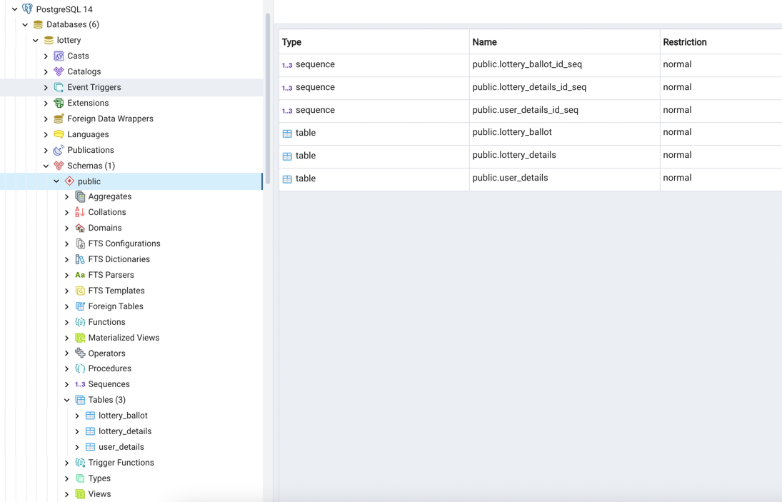Screen dimensions: 782x502
Task: Click the table icon in public.user_details row
Action: click(287, 179)
